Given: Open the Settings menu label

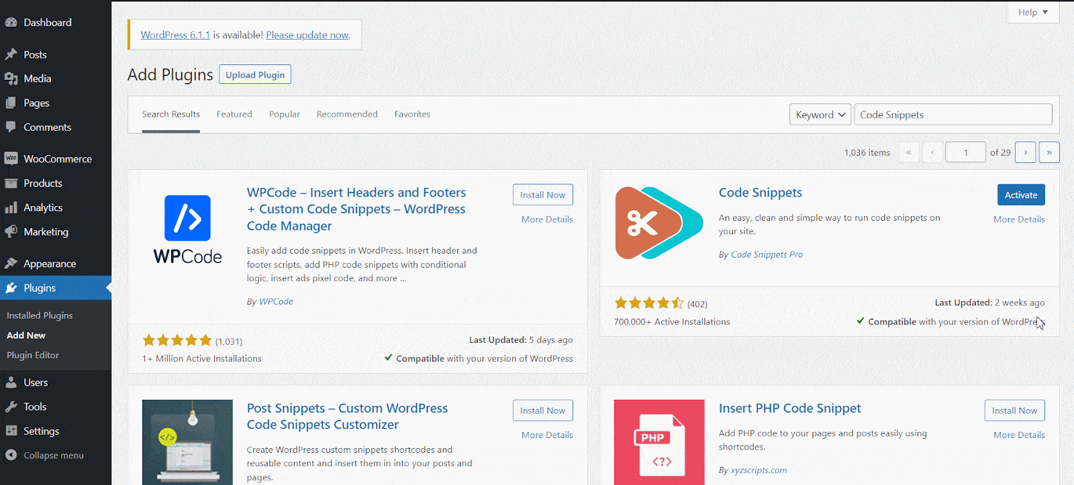Looking at the screenshot, I should point(41,431).
